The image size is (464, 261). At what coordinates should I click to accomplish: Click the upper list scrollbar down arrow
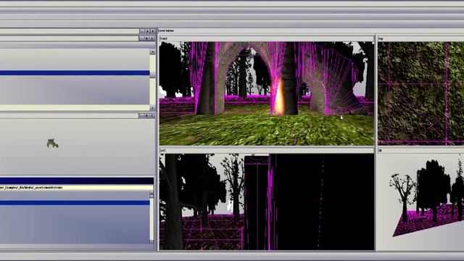tap(152, 107)
